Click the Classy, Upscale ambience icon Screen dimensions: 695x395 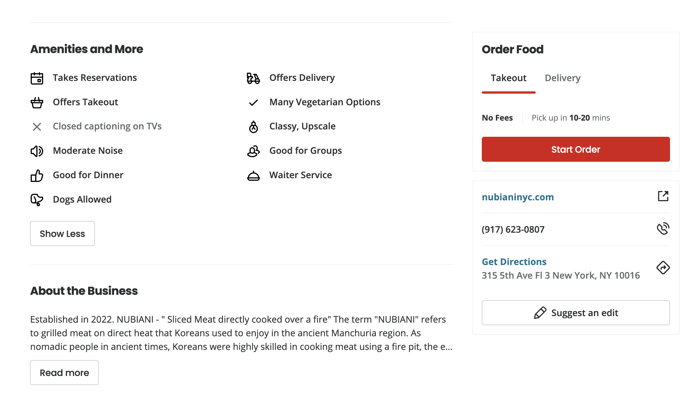click(253, 127)
